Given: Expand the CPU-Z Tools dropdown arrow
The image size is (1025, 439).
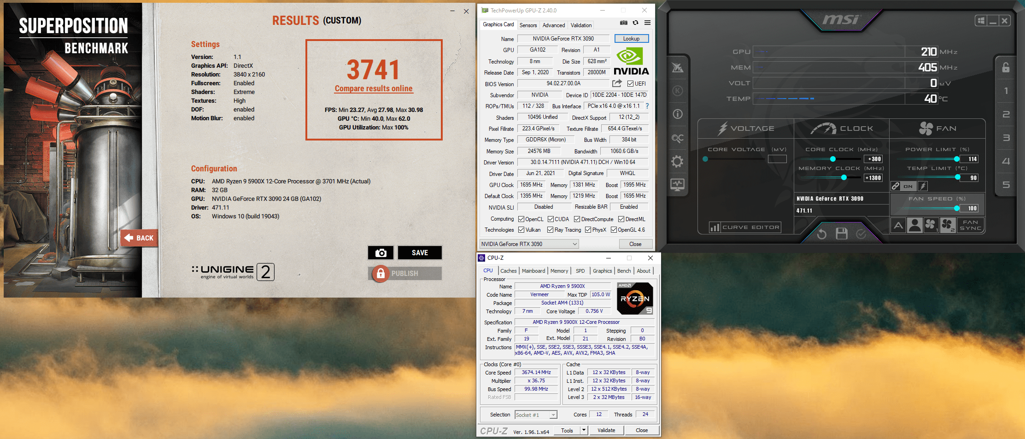Looking at the screenshot, I should click(584, 430).
